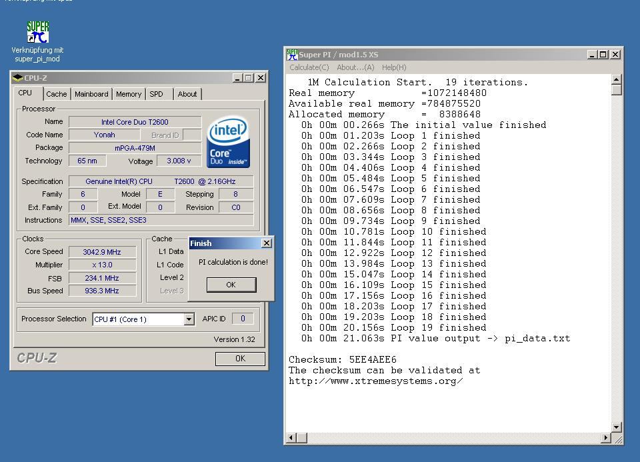Click the Code Name value Yonah

[104, 135]
